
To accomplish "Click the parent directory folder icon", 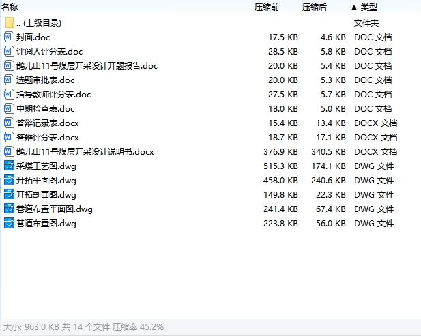I will [x=10, y=22].
